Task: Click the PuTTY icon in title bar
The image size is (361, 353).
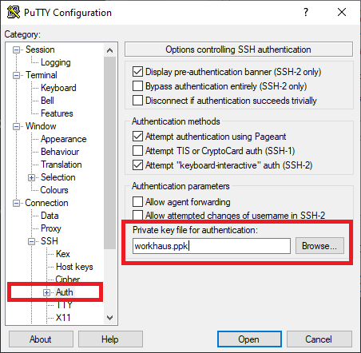Action: click(14, 12)
